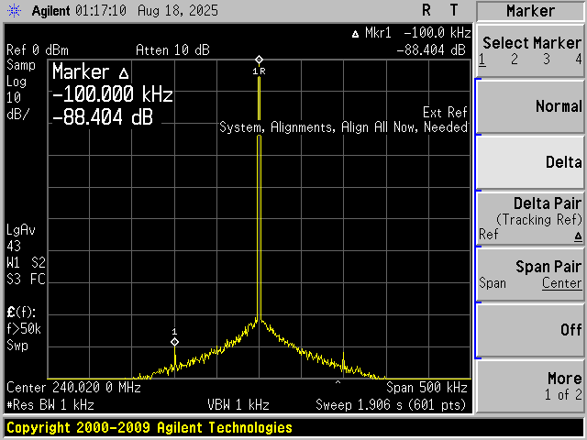Viewport: 587px width, 440px height.
Task: Choose marker 4 in Select Marker
Action: [579, 59]
